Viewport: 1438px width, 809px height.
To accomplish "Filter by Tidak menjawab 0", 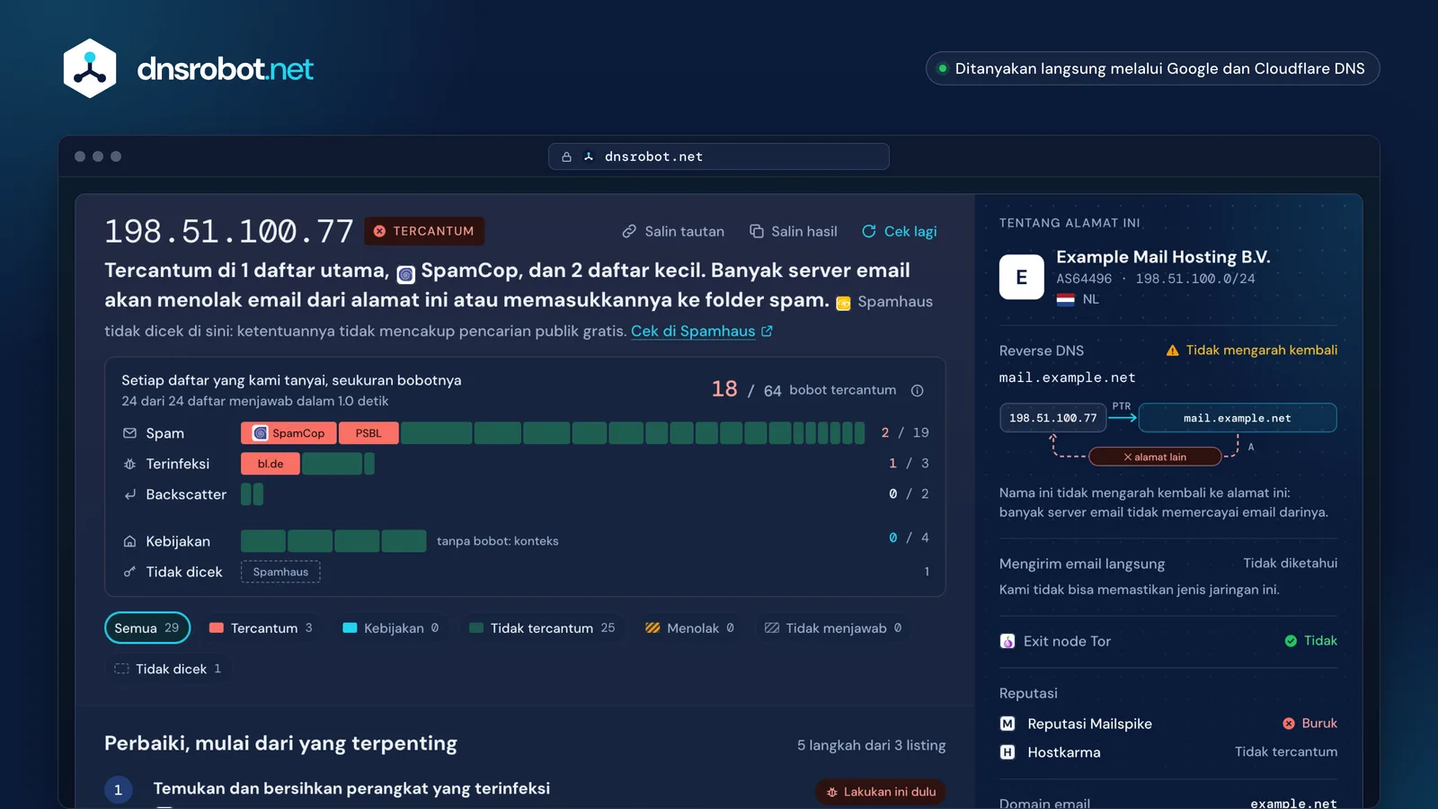I will point(833,628).
